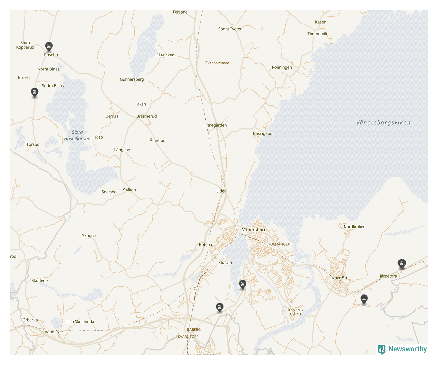Screen dimensions: 438x365
Task: Click the Stora Hästefjorden lake label
Action: tap(77, 135)
